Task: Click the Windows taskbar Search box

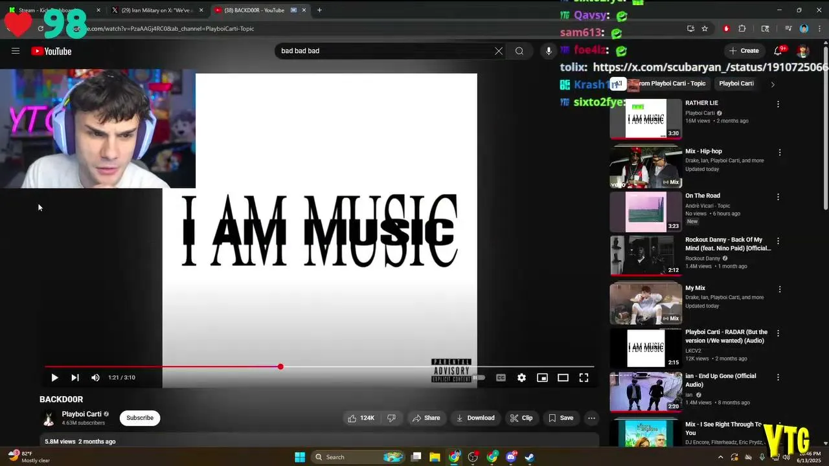Action: pyautogui.click(x=358, y=457)
